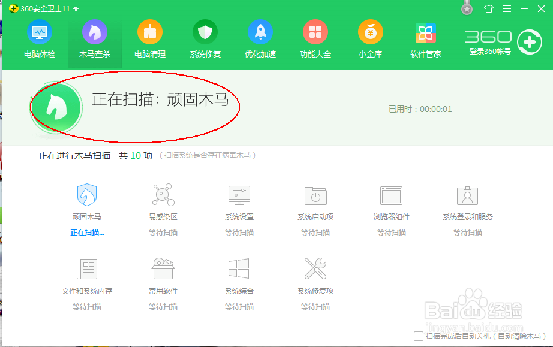Close the 360安全卫士 window

point(542,9)
